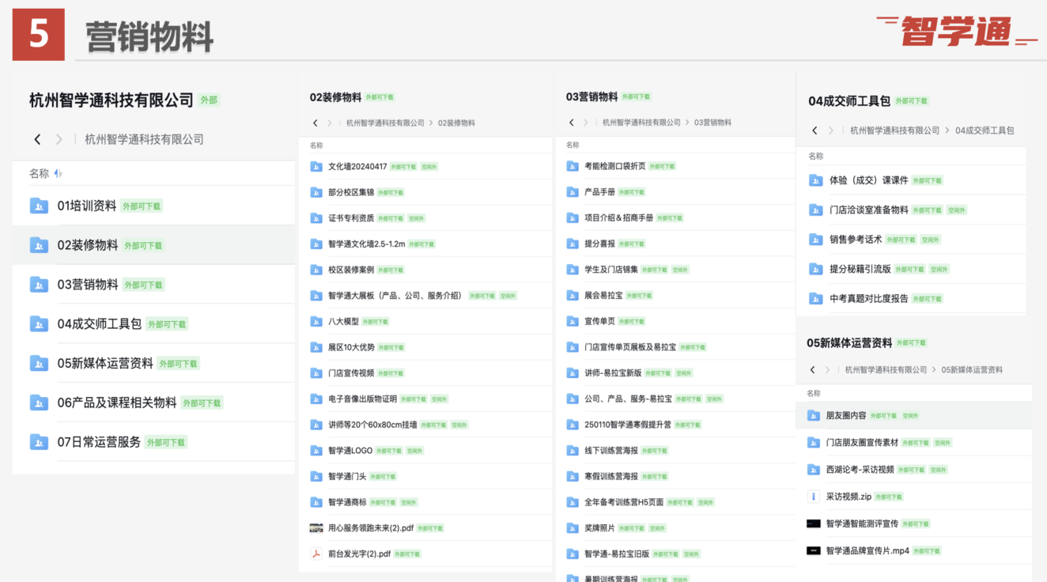Toggle the 名称 sort arrow in left panel
The image size is (1047, 582).
[58, 174]
